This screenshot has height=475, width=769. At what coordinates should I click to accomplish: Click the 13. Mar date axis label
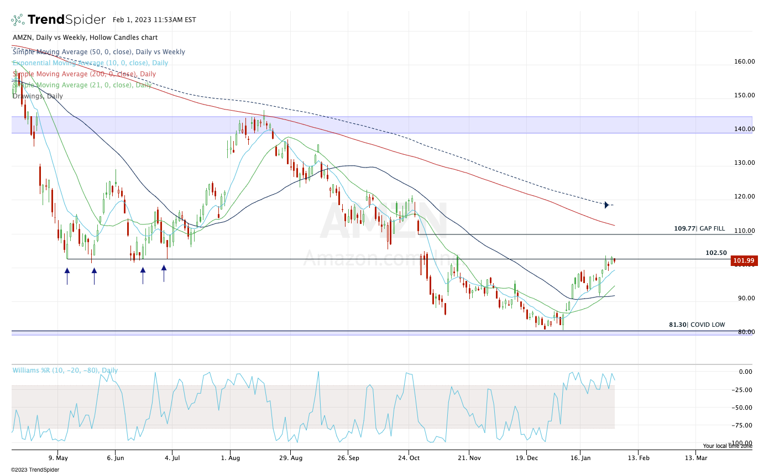coord(696,458)
